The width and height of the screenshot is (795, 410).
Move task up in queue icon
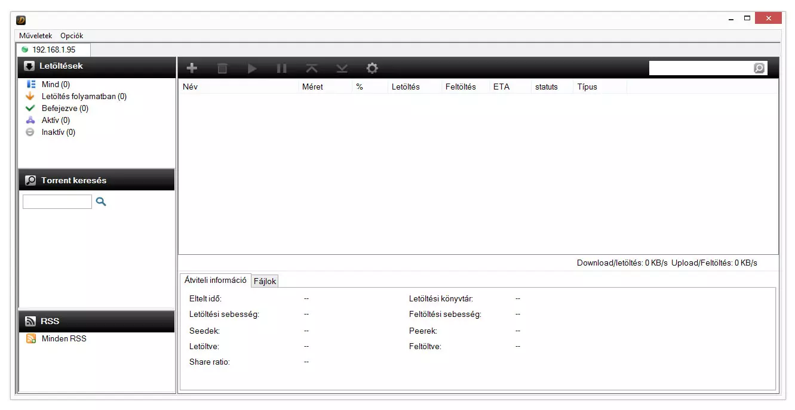(312, 69)
